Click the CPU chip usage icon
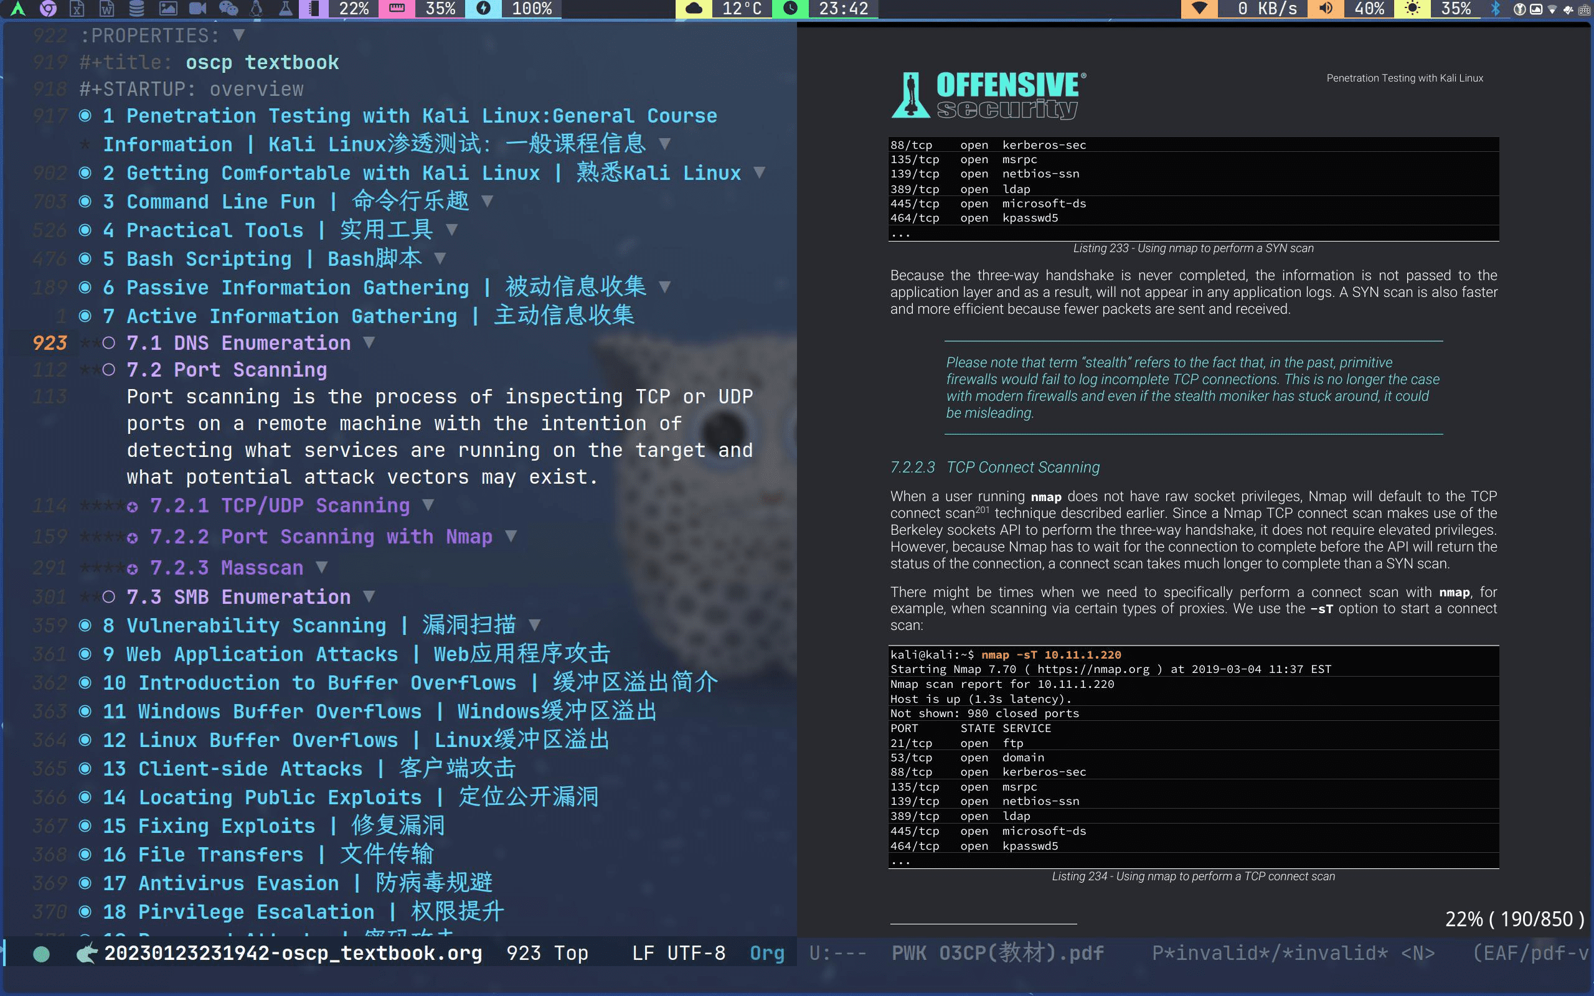The image size is (1594, 996). pyautogui.click(x=314, y=9)
